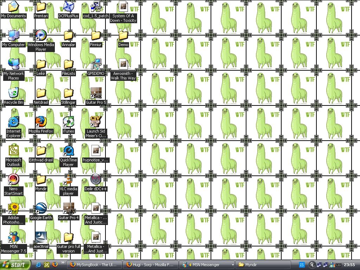Select the MSN Messenger 7.5 desktop shortcut
This screenshot has height=270, width=360.
14,242
